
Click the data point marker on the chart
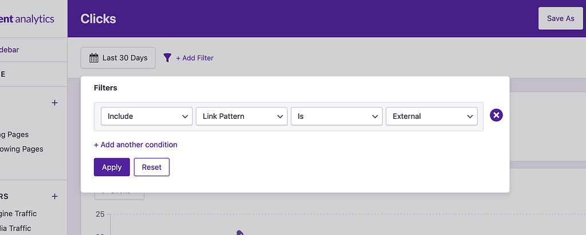[240, 232]
